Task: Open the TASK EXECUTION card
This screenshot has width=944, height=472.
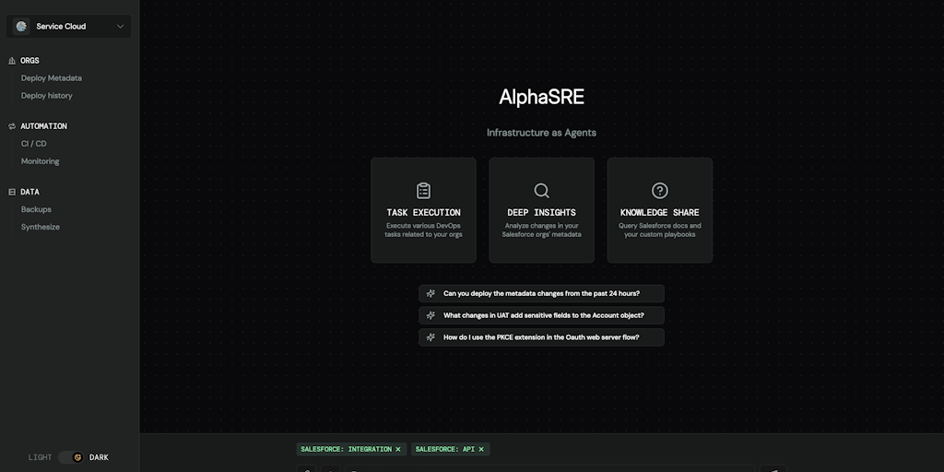Action: (423, 210)
